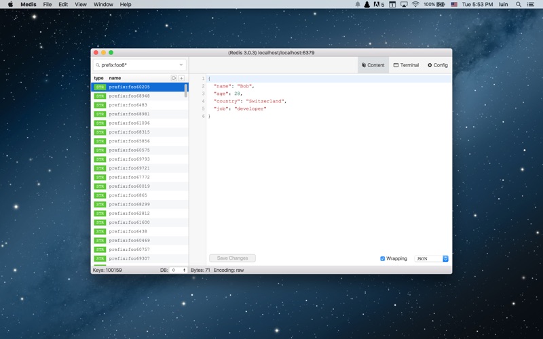The image size is (543, 339).
Task: Click the key list scrollbar thumb
Action: pos(186,90)
